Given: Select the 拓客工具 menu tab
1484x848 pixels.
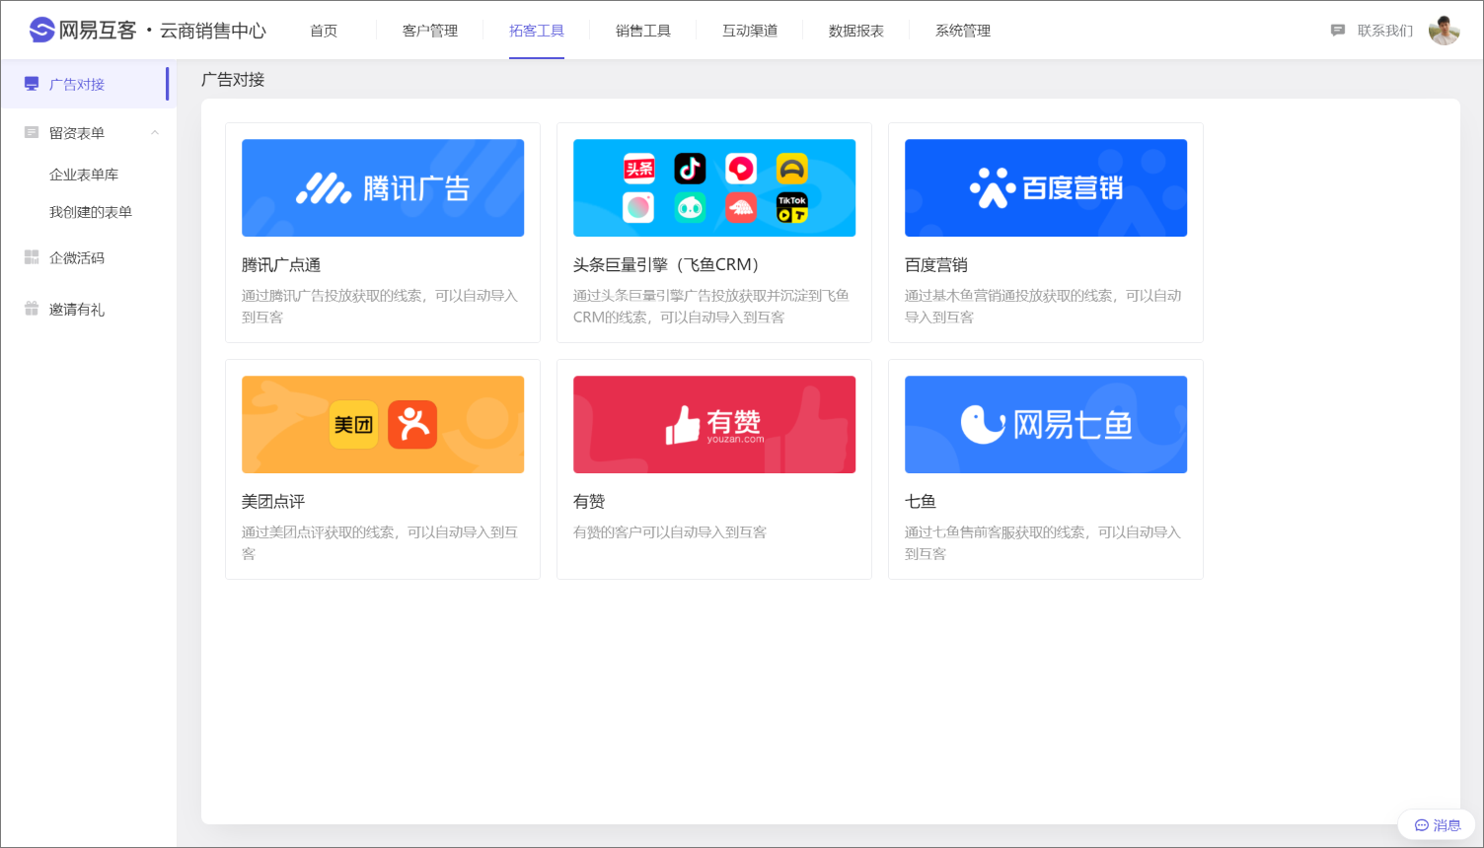Looking at the screenshot, I should 537,31.
